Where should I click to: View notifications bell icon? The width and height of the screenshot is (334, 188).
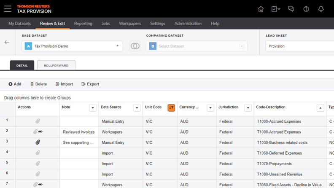(x=321, y=9)
